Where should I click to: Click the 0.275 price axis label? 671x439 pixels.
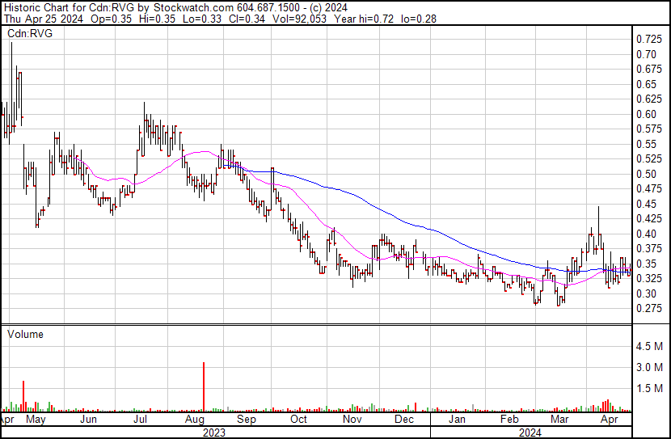(x=649, y=308)
